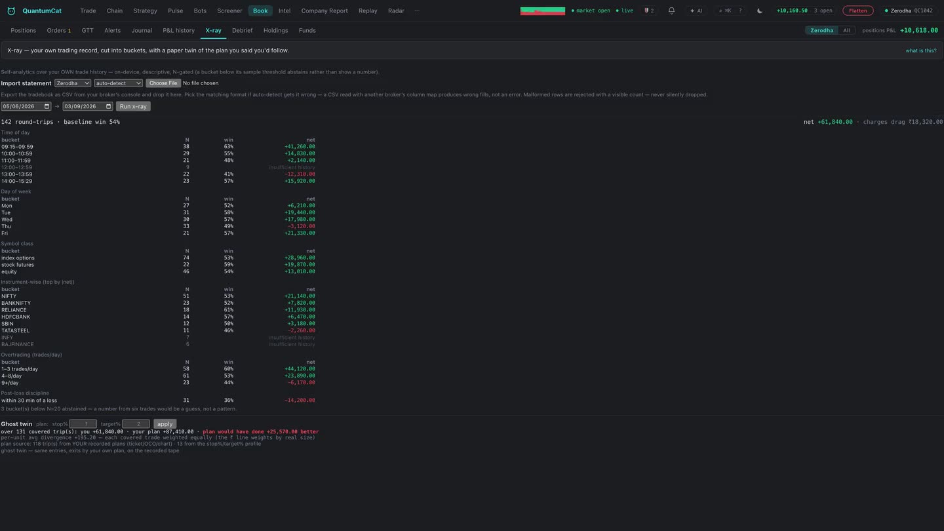The image size is (944, 531).
Task: Switch to the Positions tab
Action: [x=23, y=31]
